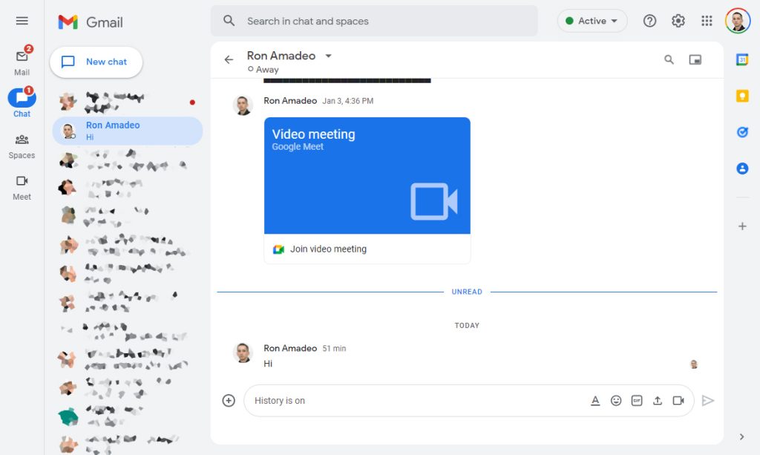
Task: Switch to the Mail tab
Action: click(x=22, y=59)
